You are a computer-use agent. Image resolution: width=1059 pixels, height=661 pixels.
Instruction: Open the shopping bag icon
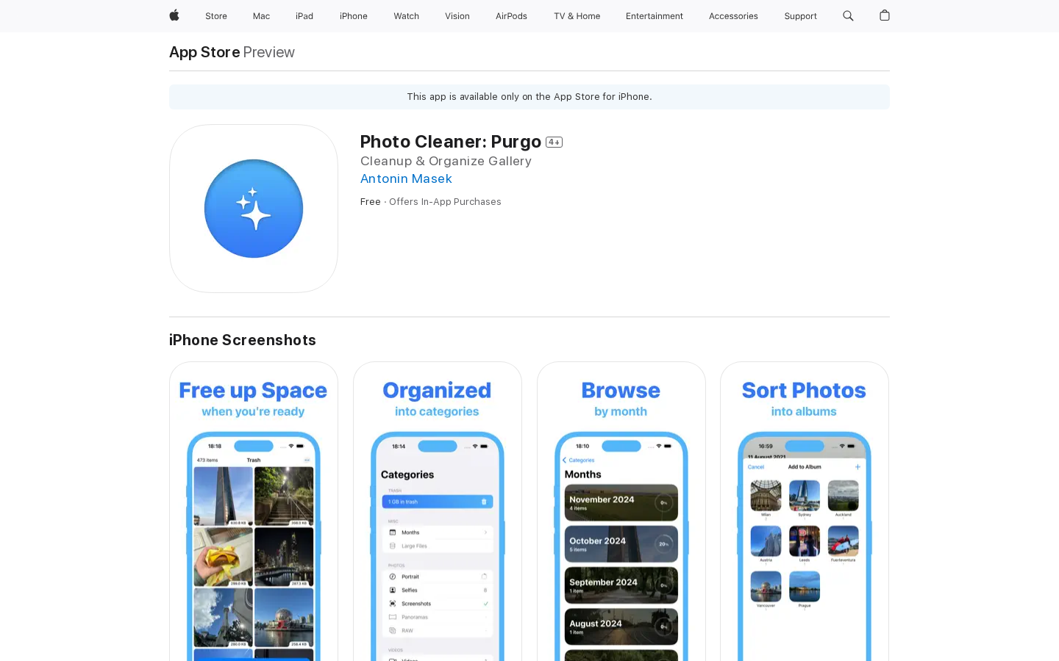[885, 15]
